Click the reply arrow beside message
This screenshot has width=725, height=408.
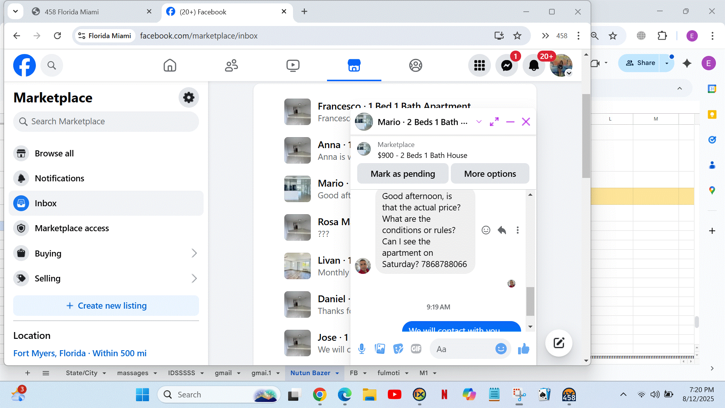tap(501, 230)
